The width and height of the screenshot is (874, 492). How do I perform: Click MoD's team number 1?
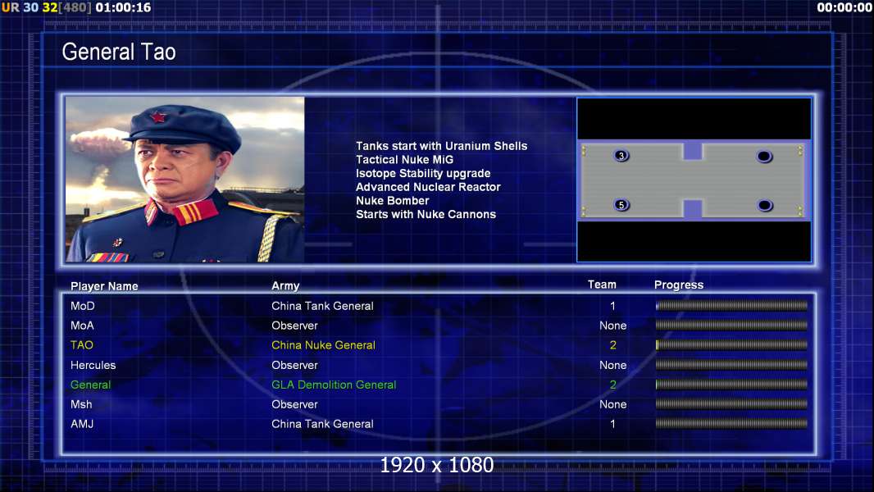click(x=612, y=306)
